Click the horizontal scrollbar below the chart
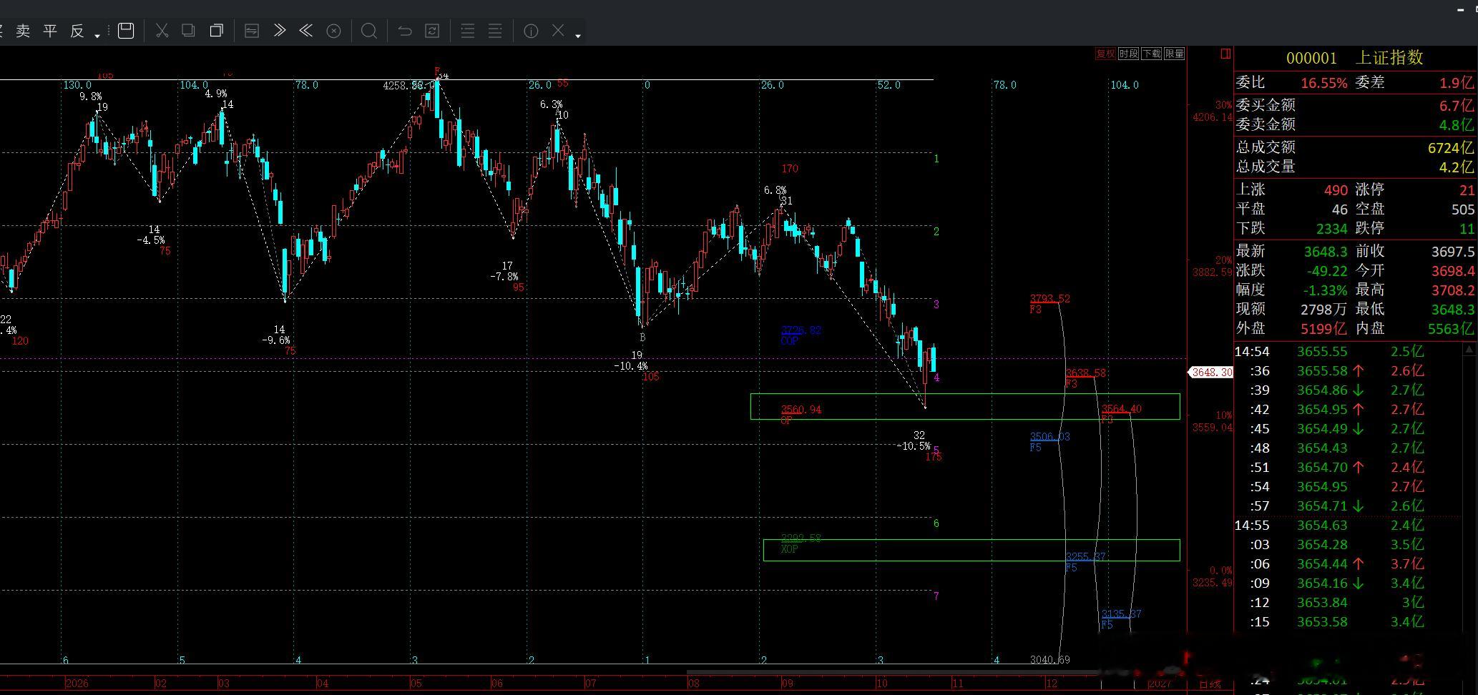The image size is (1478, 695). [x=894, y=672]
